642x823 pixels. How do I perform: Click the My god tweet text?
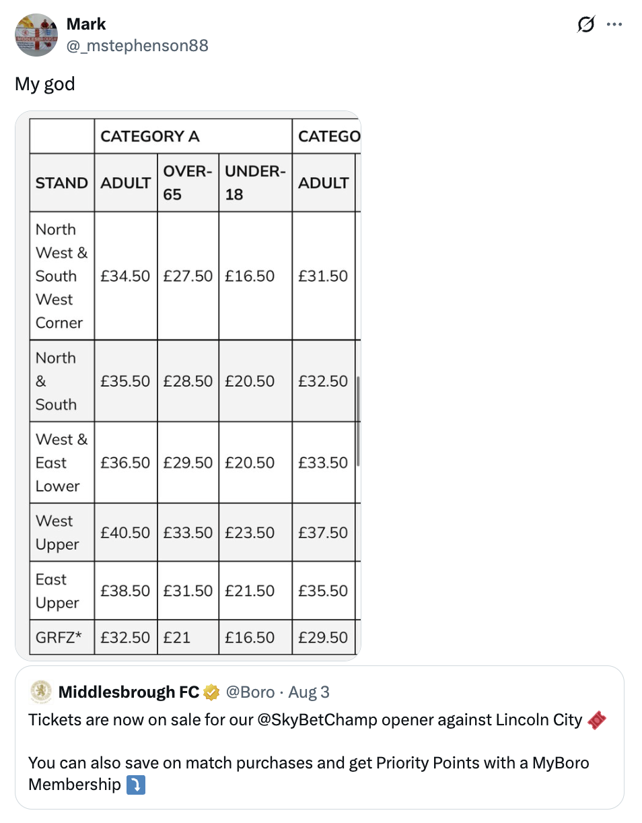pyautogui.click(x=45, y=84)
